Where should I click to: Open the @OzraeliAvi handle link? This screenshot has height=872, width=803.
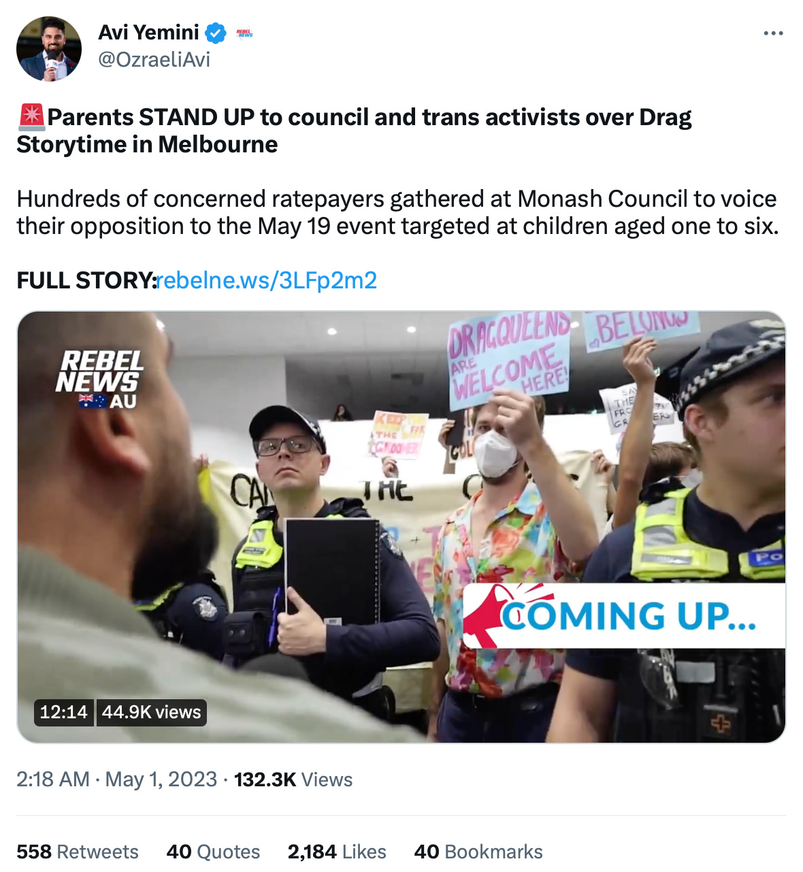tap(154, 60)
